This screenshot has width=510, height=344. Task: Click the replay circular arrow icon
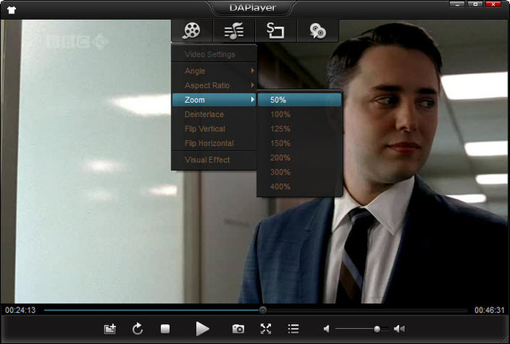coord(138,328)
